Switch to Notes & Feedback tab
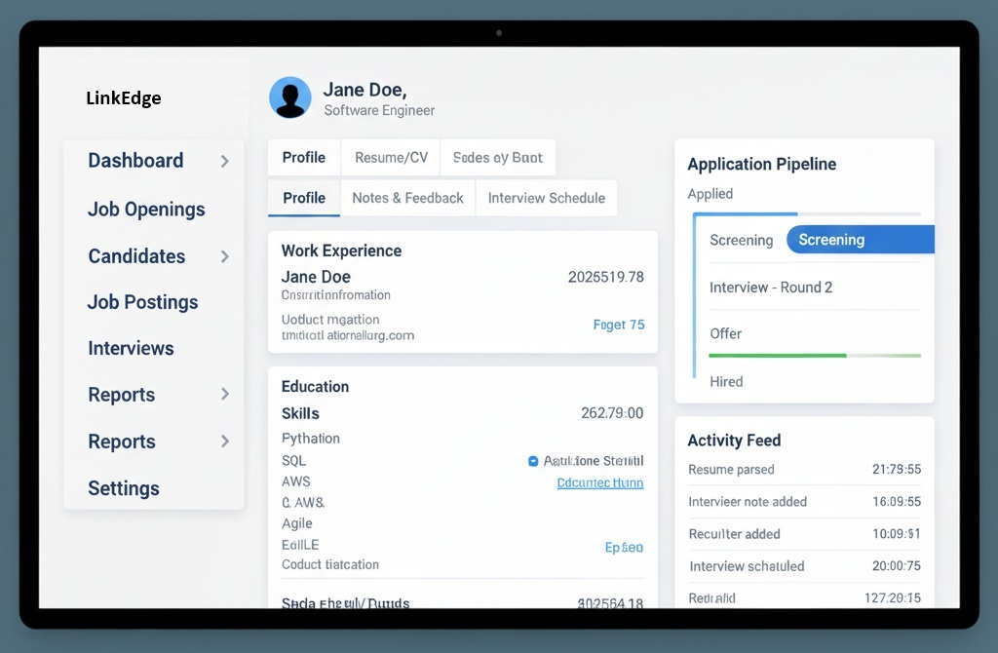Screen dimensions: 998x653 (407, 198)
